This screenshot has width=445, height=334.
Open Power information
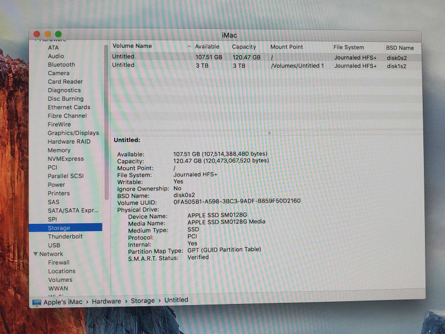(56, 185)
